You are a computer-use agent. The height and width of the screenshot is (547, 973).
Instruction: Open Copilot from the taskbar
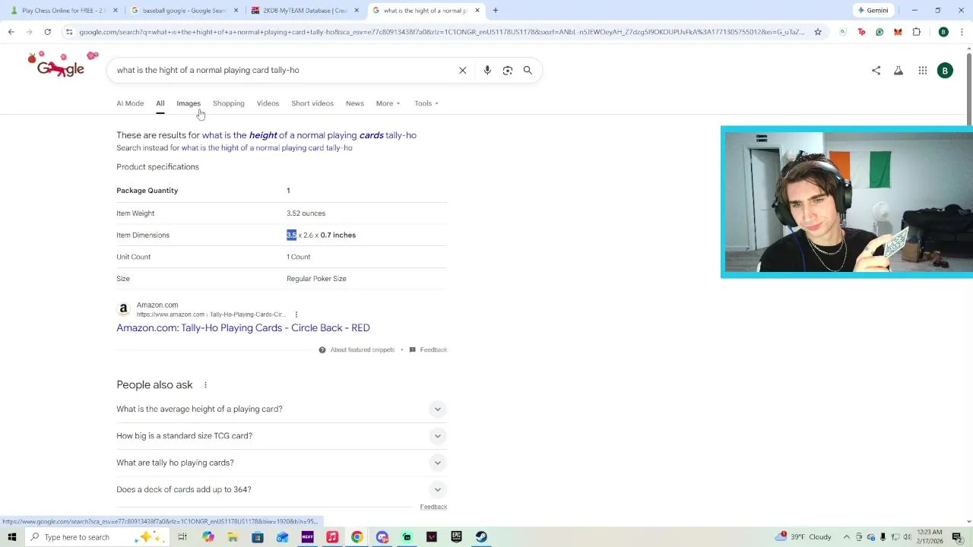pos(208,537)
